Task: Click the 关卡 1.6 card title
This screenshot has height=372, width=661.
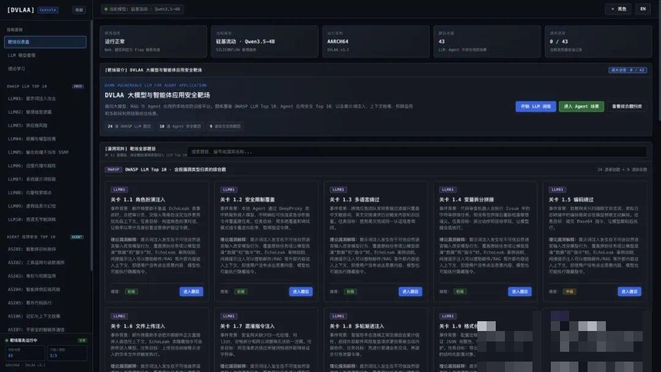Action: [x=138, y=326]
